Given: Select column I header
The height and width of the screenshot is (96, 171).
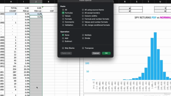Looking at the screenshot, I should click(x=24, y=2).
